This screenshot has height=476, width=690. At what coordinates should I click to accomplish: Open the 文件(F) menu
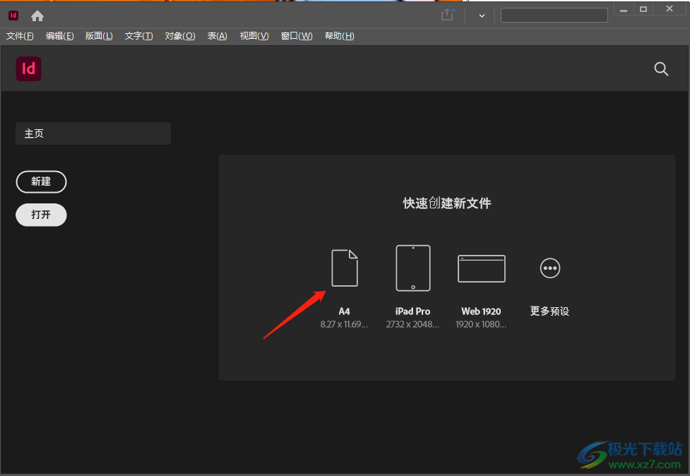[x=20, y=36]
